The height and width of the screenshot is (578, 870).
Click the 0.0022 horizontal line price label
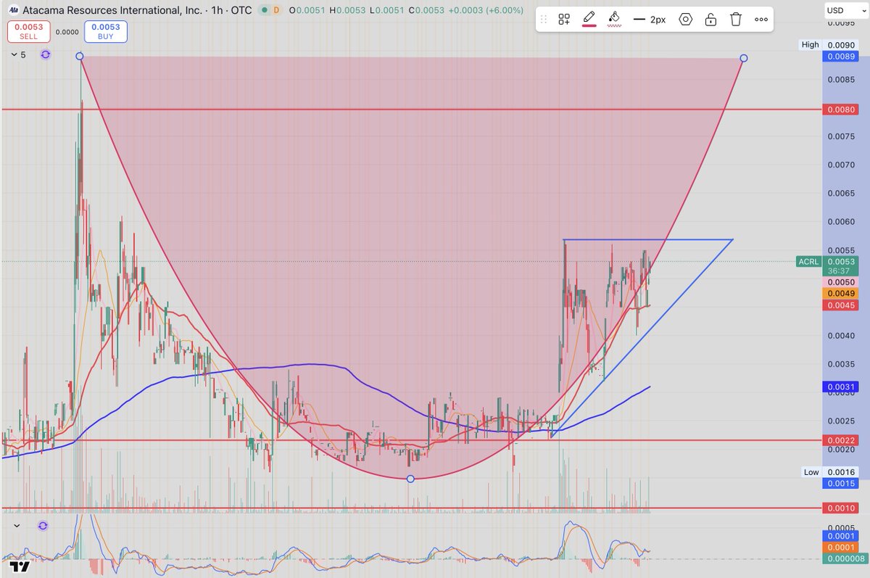click(841, 440)
